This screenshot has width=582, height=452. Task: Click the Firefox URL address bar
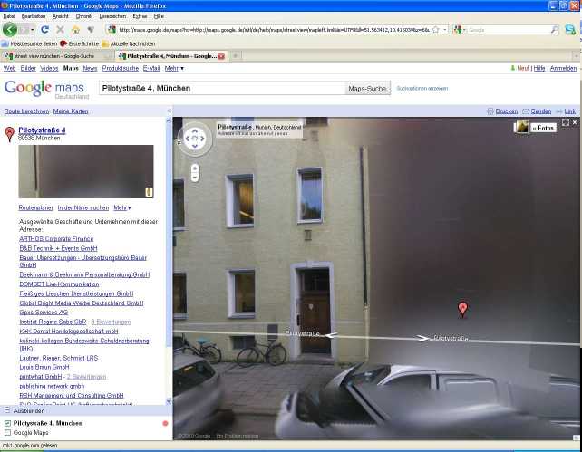tap(274, 30)
